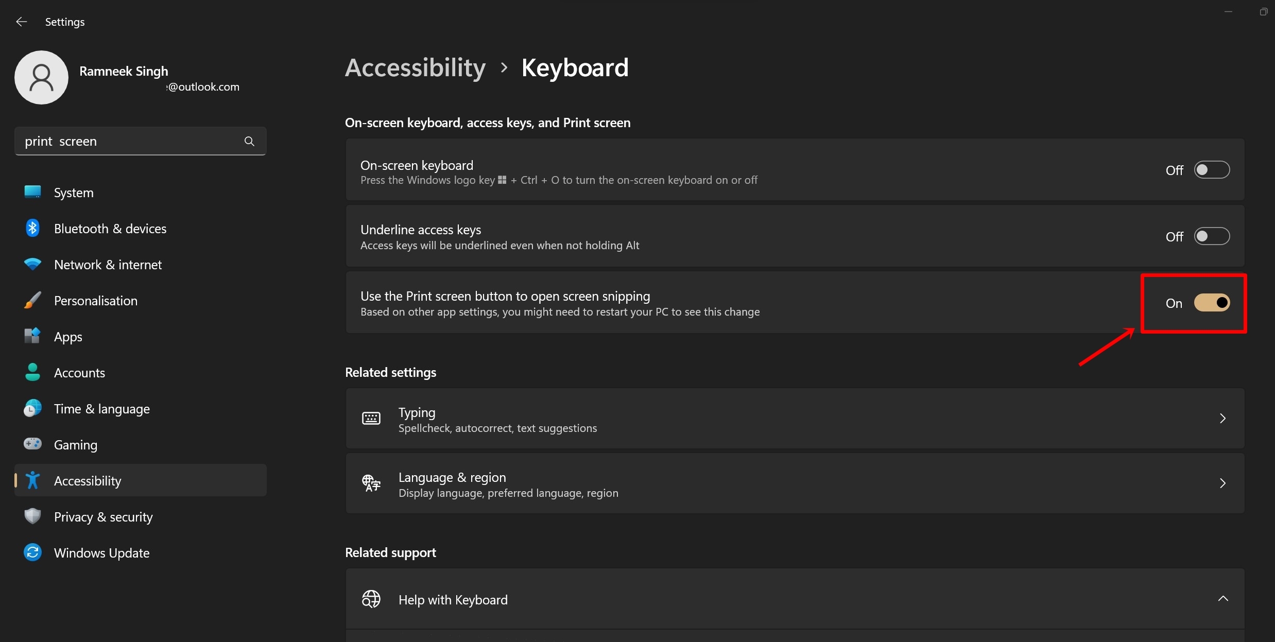The height and width of the screenshot is (642, 1275).
Task: Click the print screen search field
Action: tap(139, 140)
